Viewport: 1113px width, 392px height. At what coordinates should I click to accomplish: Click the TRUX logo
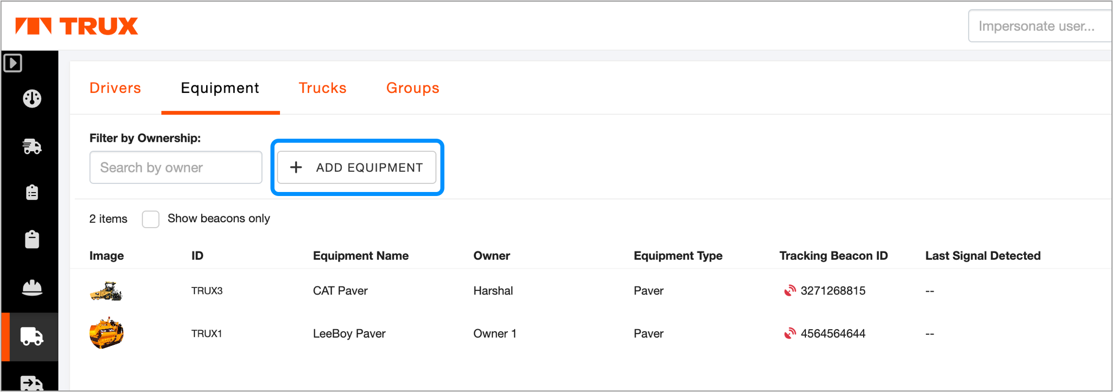77,26
